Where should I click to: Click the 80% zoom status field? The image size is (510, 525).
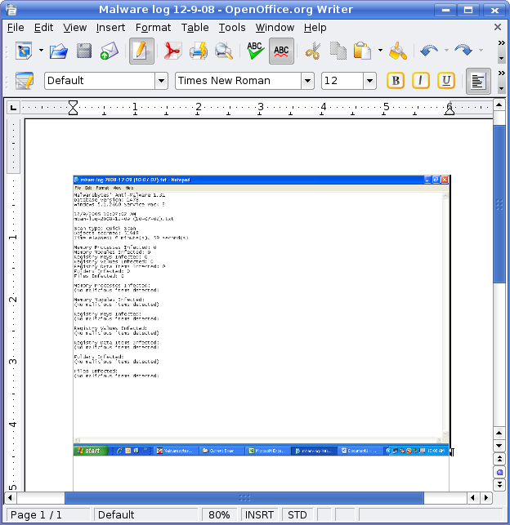tap(219, 515)
